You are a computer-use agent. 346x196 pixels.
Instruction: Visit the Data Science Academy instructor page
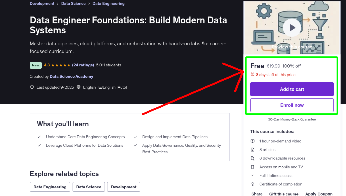[x=71, y=76]
